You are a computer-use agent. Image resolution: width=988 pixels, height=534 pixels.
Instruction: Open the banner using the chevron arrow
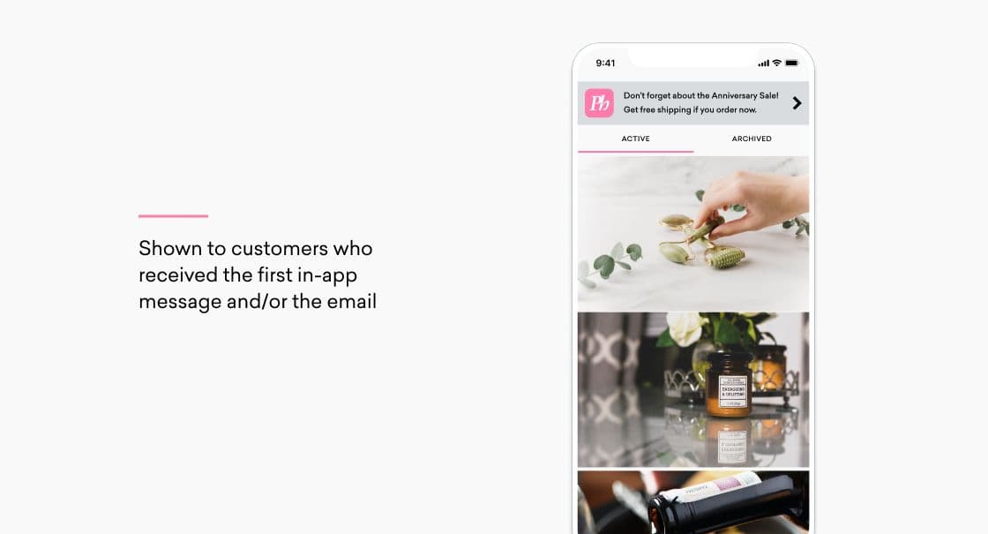(797, 102)
